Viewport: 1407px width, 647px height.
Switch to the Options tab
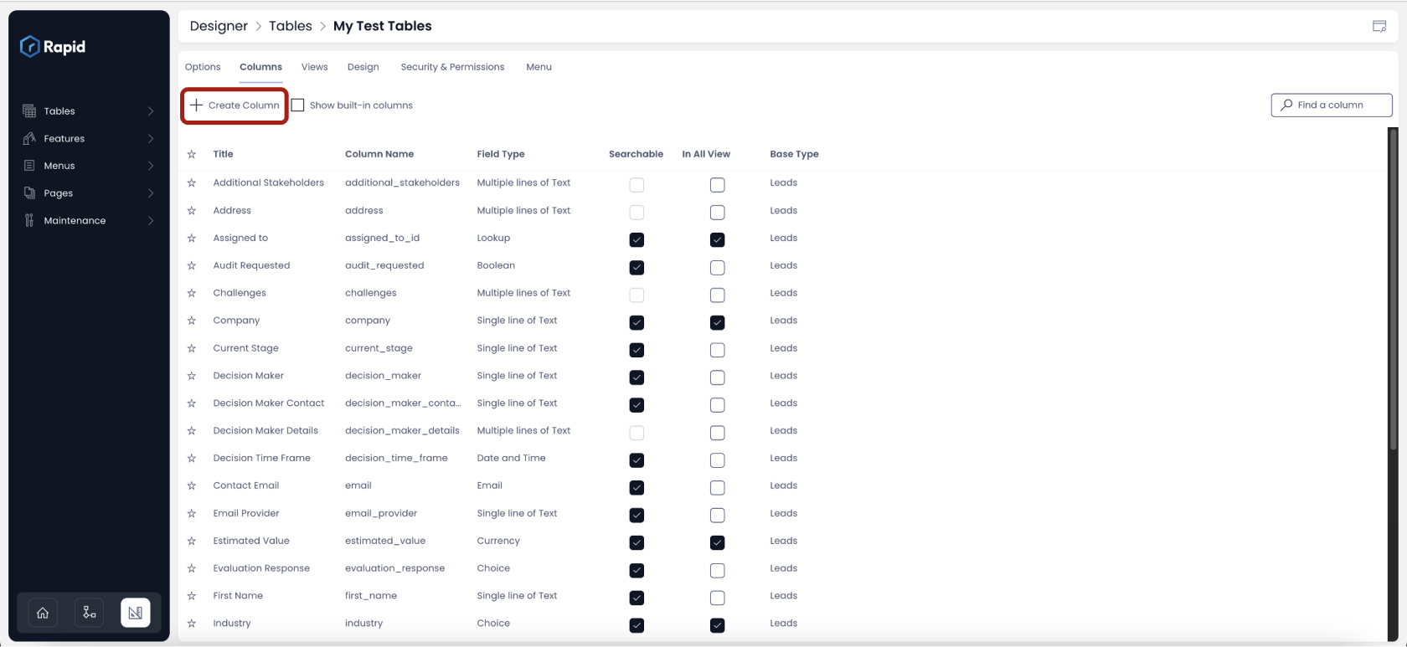(x=203, y=67)
